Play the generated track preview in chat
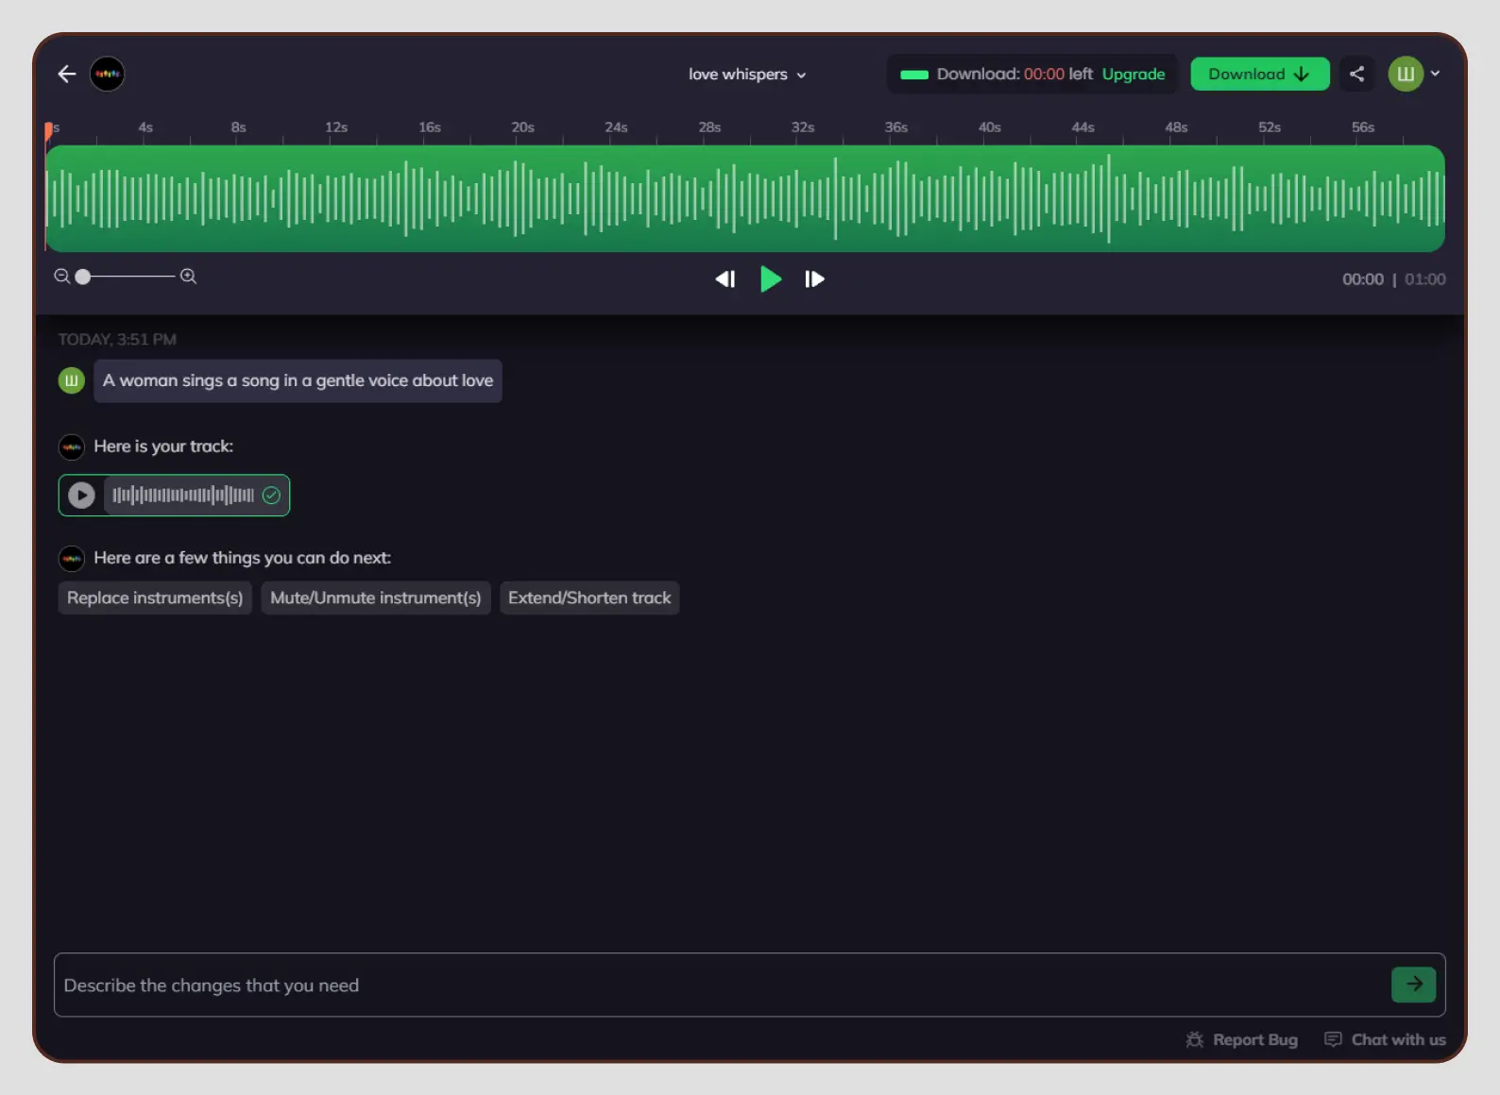The image size is (1500, 1095). (x=81, y=495)
